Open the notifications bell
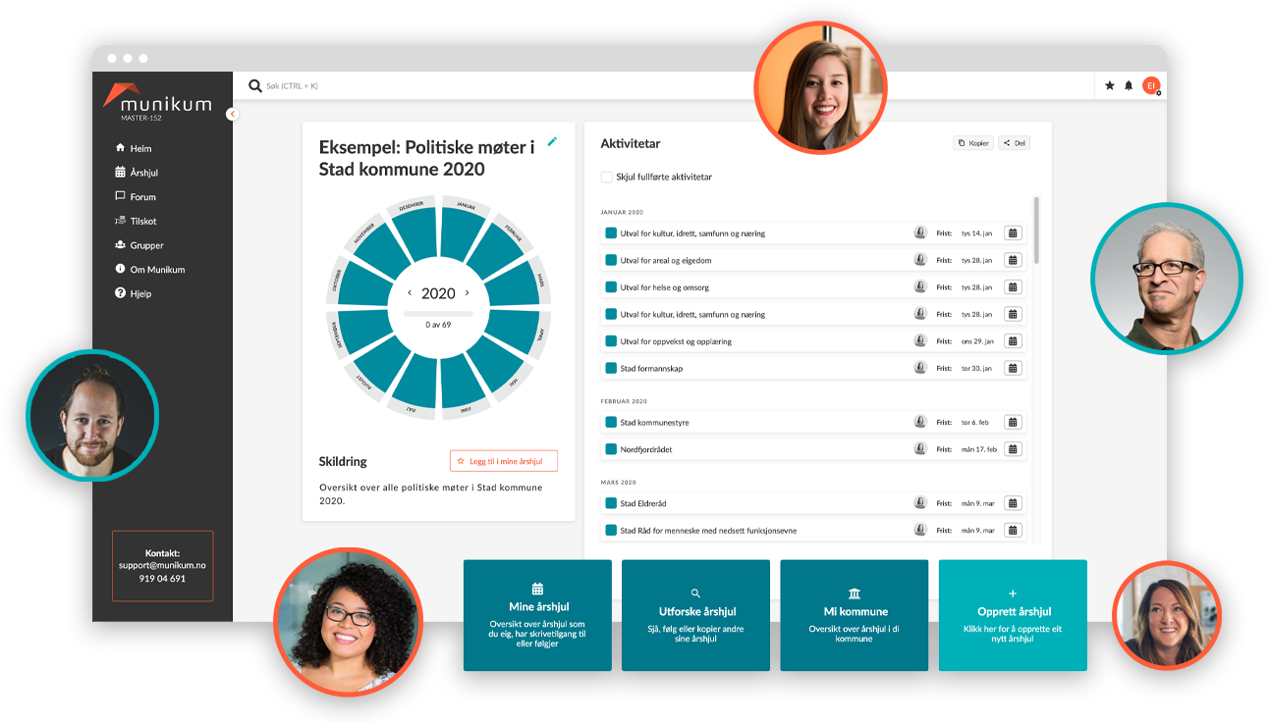1269x722 pixels. 1129,86
